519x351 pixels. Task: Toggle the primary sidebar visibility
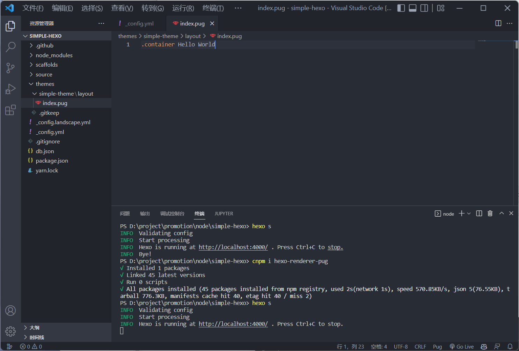401,8
